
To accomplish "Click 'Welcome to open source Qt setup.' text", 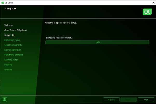I will tap(60, 23).
